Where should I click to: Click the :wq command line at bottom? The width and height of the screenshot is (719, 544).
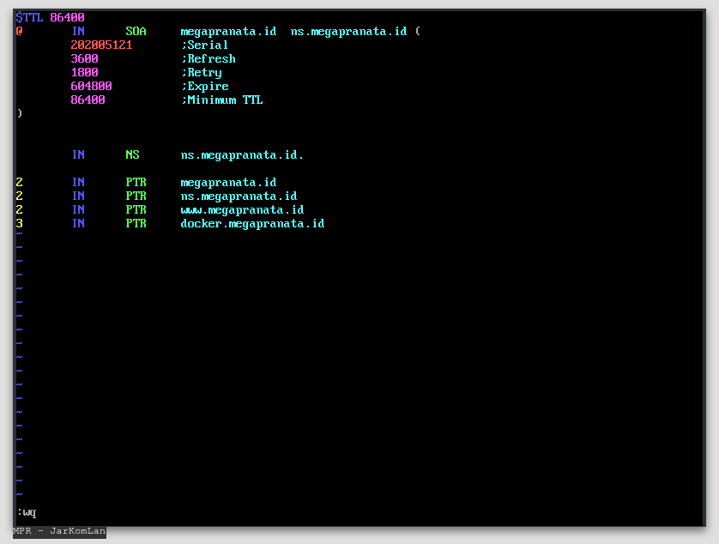coord(26,512)
